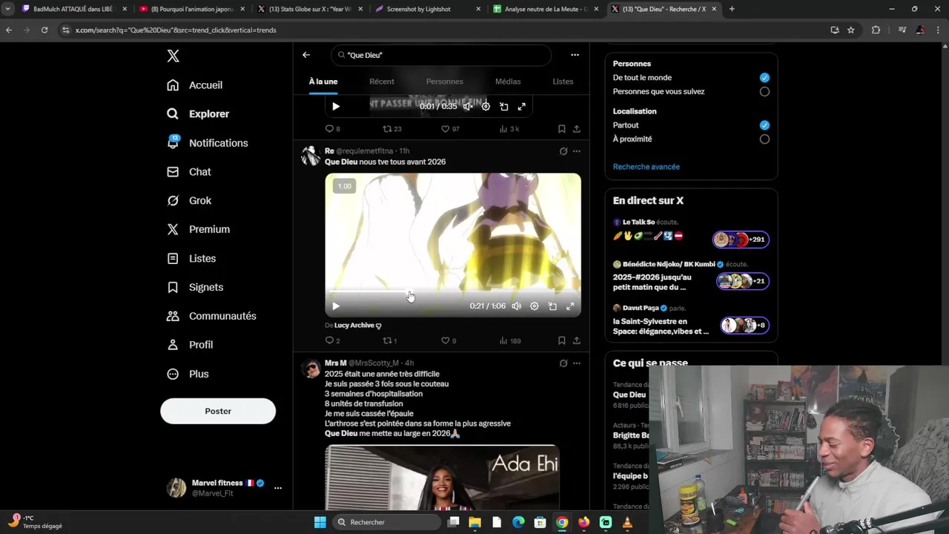Open Mrs M's profile avatar

[x=311, y=369]
